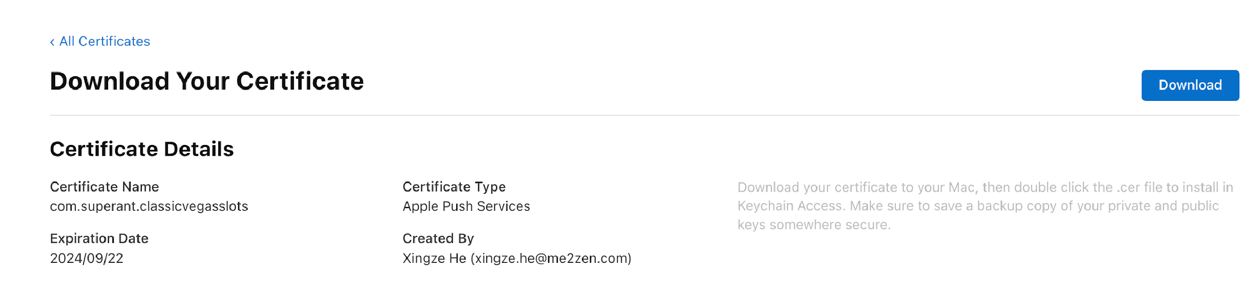Click the Download Your Certificate heading
This screenshot has height=305, width=1257.
(x=206, y=81)
